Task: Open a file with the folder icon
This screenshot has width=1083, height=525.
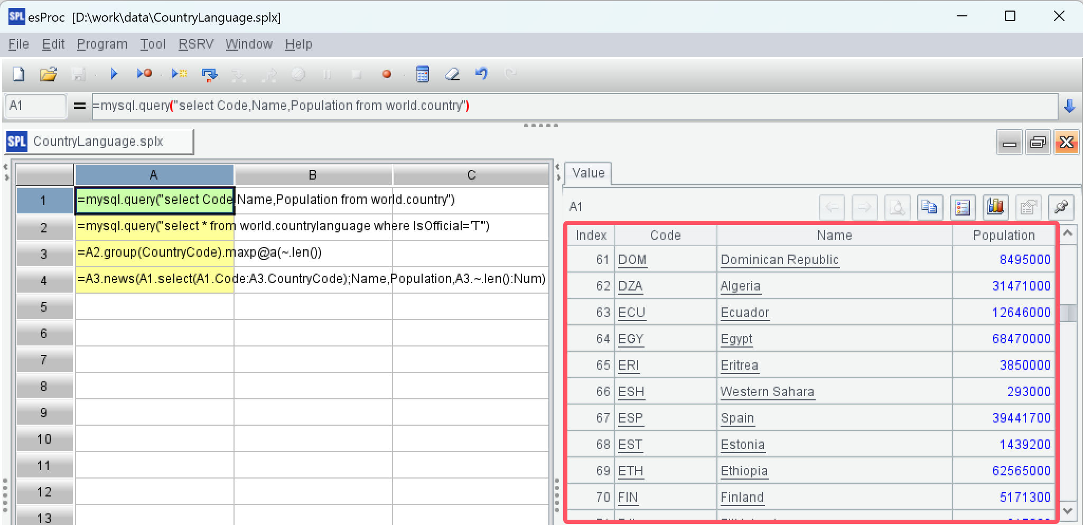Action: point(49,74)
